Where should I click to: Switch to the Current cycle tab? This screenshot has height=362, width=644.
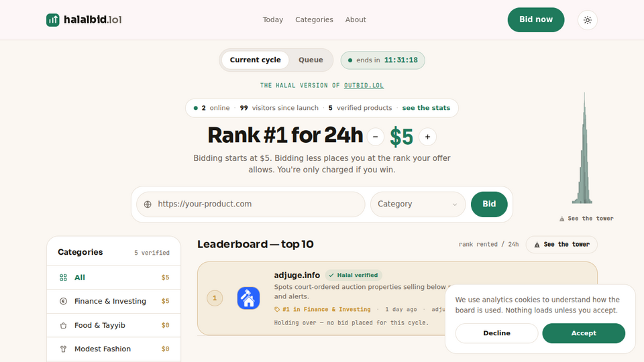255,60
